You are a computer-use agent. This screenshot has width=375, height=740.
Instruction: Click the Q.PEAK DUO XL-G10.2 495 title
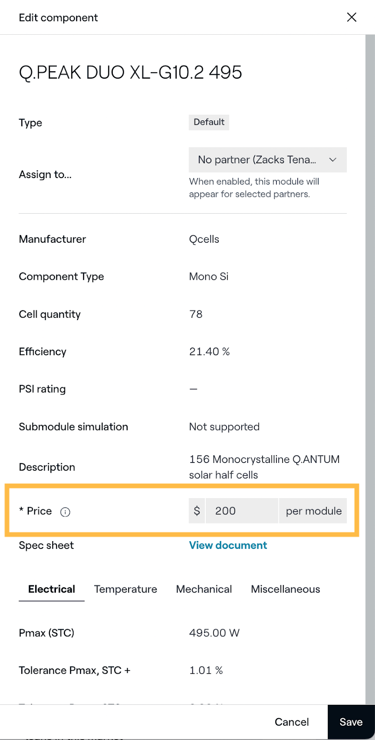[130, 73]
